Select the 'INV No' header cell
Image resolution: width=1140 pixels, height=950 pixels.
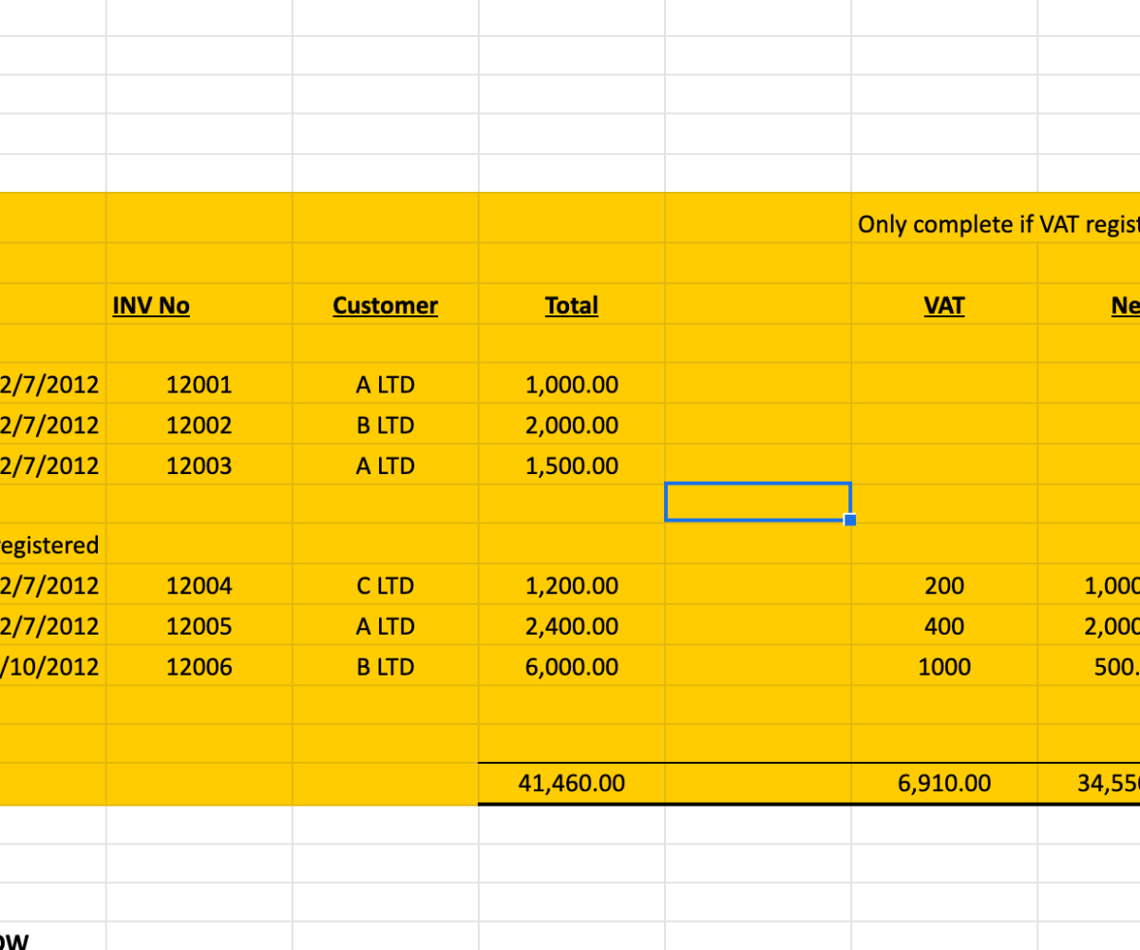[199, 305]
